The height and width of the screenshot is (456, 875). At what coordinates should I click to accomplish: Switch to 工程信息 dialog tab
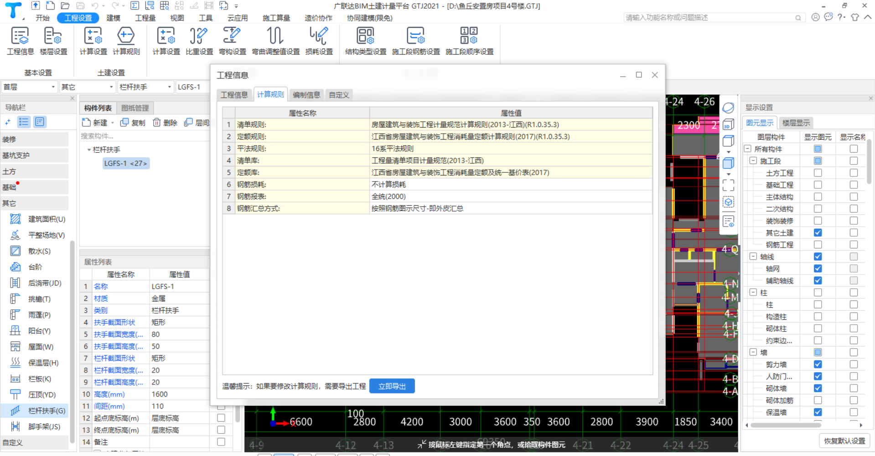pyautogui.click(x=234, y=95)
